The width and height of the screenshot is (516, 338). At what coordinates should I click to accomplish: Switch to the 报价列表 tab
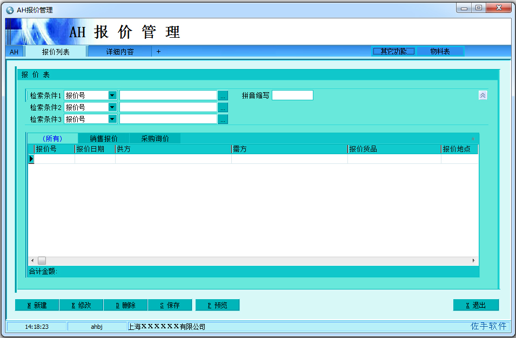point(56,52)
